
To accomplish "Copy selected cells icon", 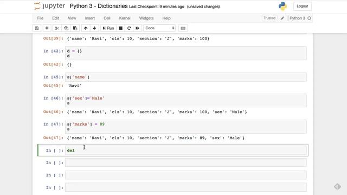I will (x=66, y=28).
